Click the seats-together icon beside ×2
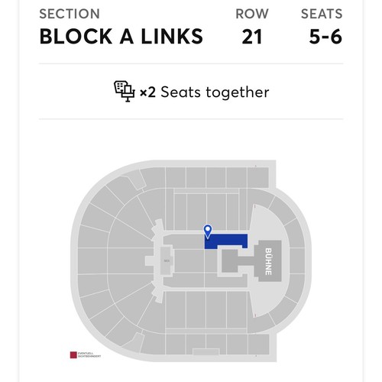Viewport: 382px width, 382px height. [x=125, y=92]
